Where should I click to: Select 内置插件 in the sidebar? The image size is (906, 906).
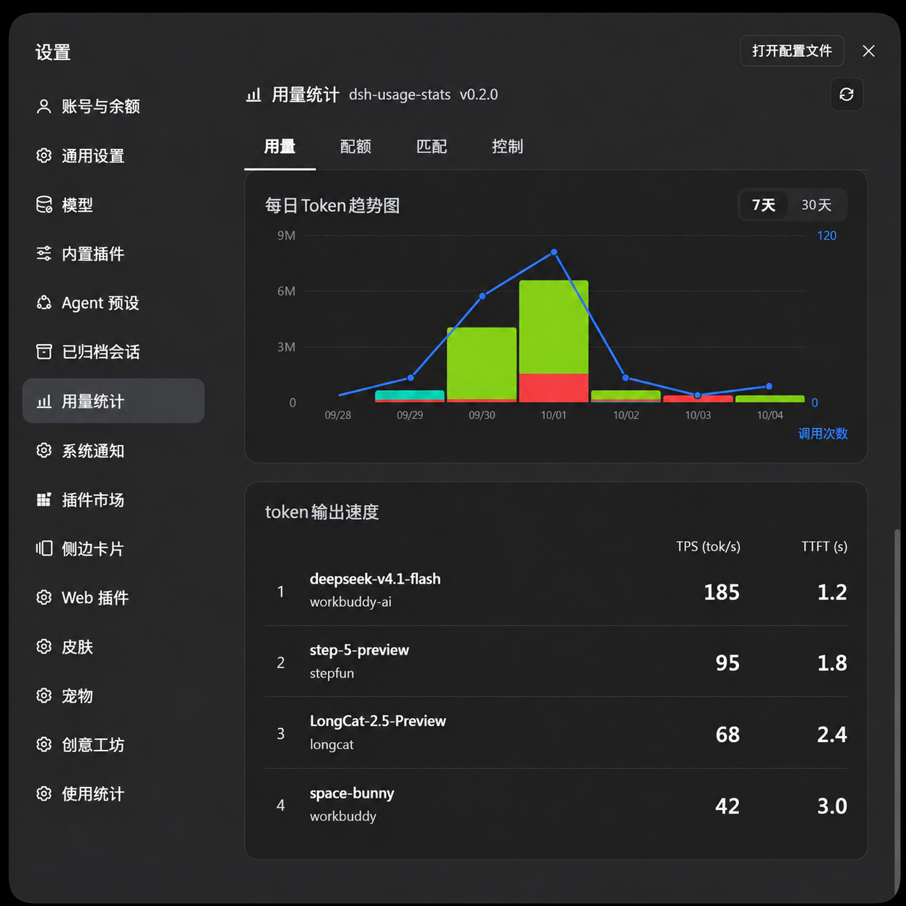113,254
